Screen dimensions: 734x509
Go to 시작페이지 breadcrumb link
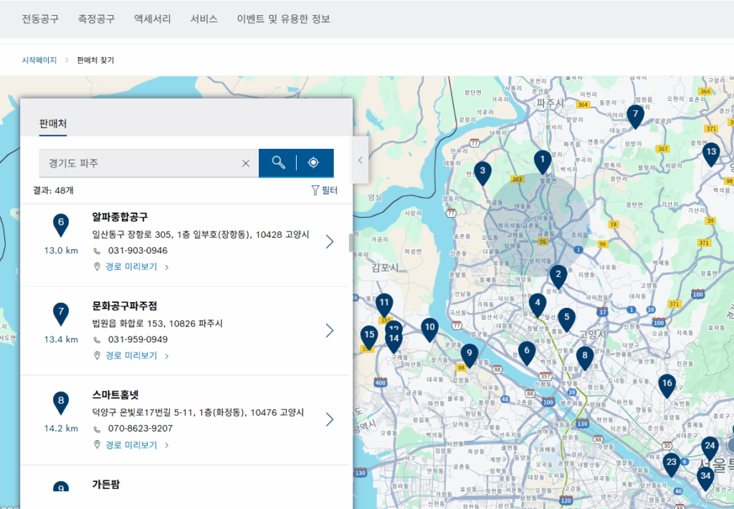pyautogui.click(x=39, y=60)
